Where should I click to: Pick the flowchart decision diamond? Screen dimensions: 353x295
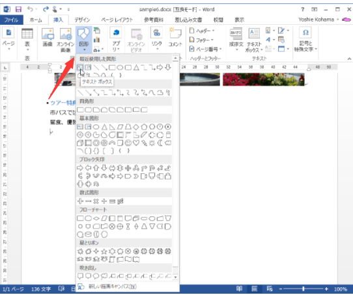click(x=96, y=218)
